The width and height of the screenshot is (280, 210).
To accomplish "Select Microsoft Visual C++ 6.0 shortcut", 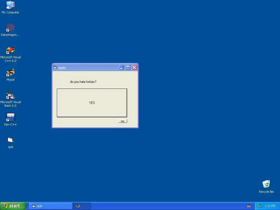I will coord(10,54).
